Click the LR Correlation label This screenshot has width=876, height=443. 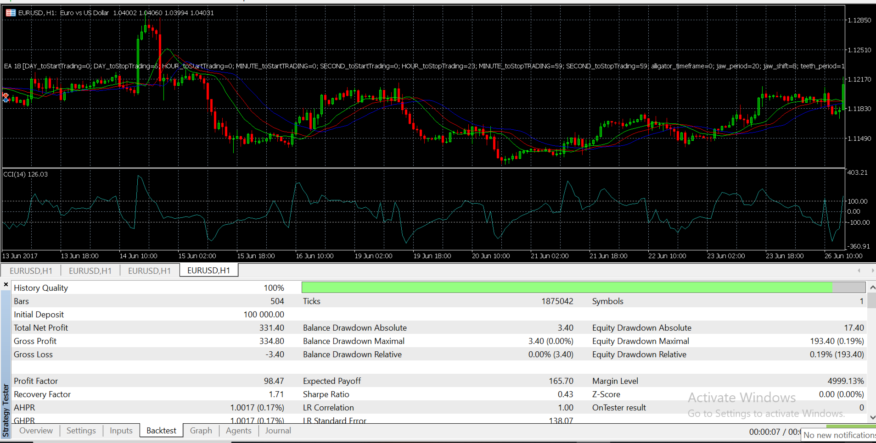328,408
